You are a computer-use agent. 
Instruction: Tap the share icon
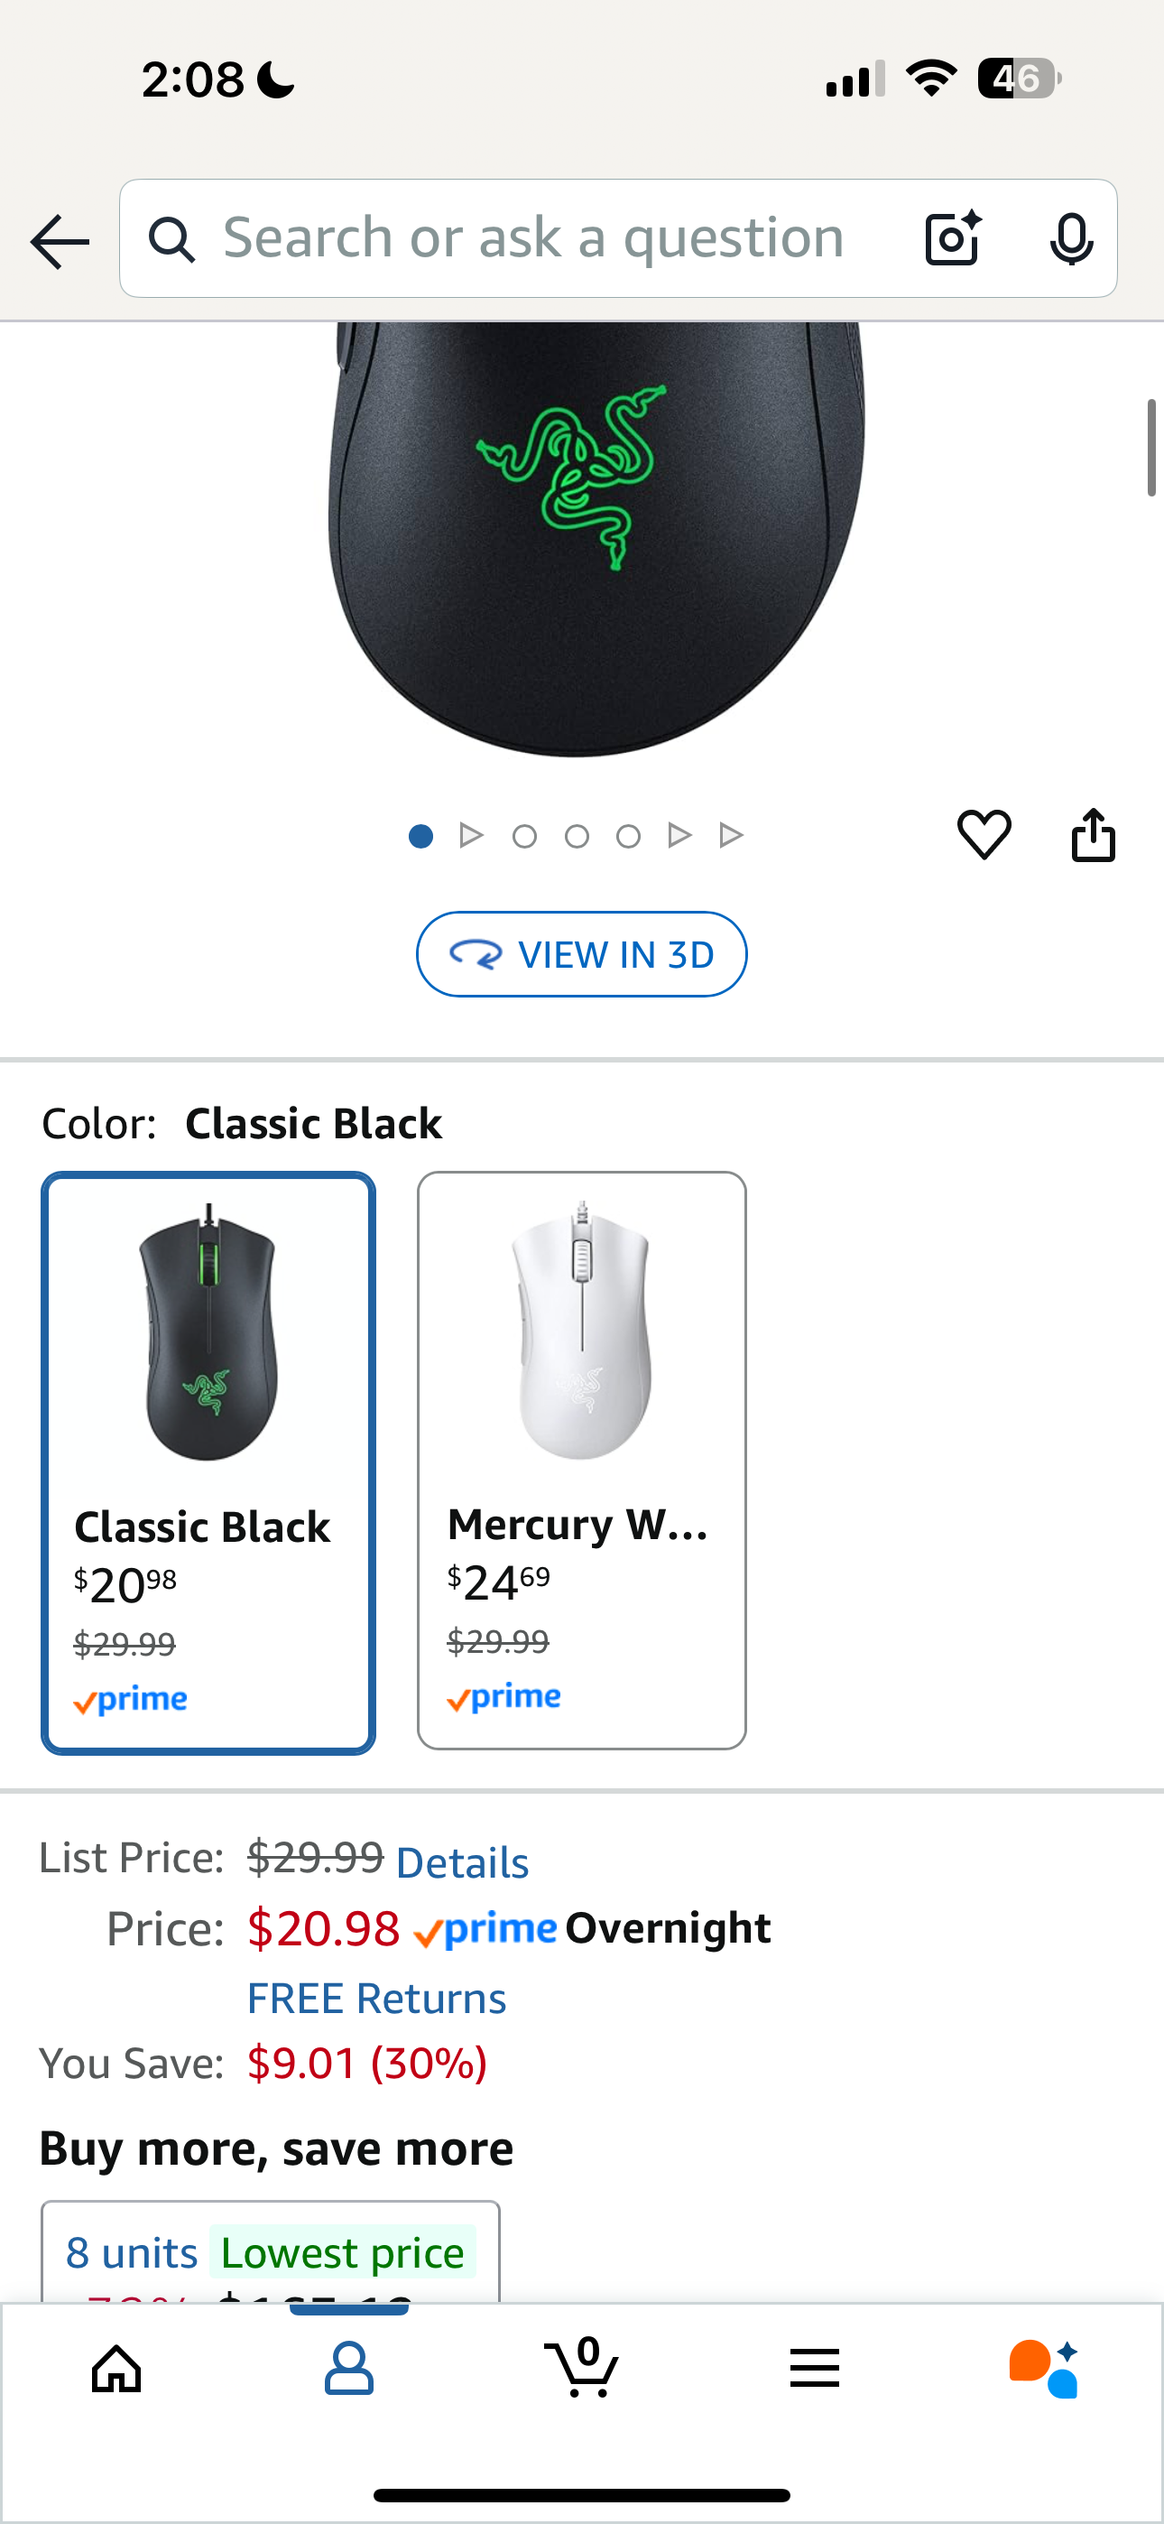coord(1093,836)
